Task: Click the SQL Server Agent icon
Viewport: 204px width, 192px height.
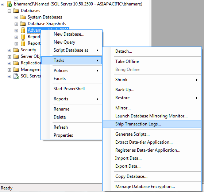Action: [x=16, y=76]
